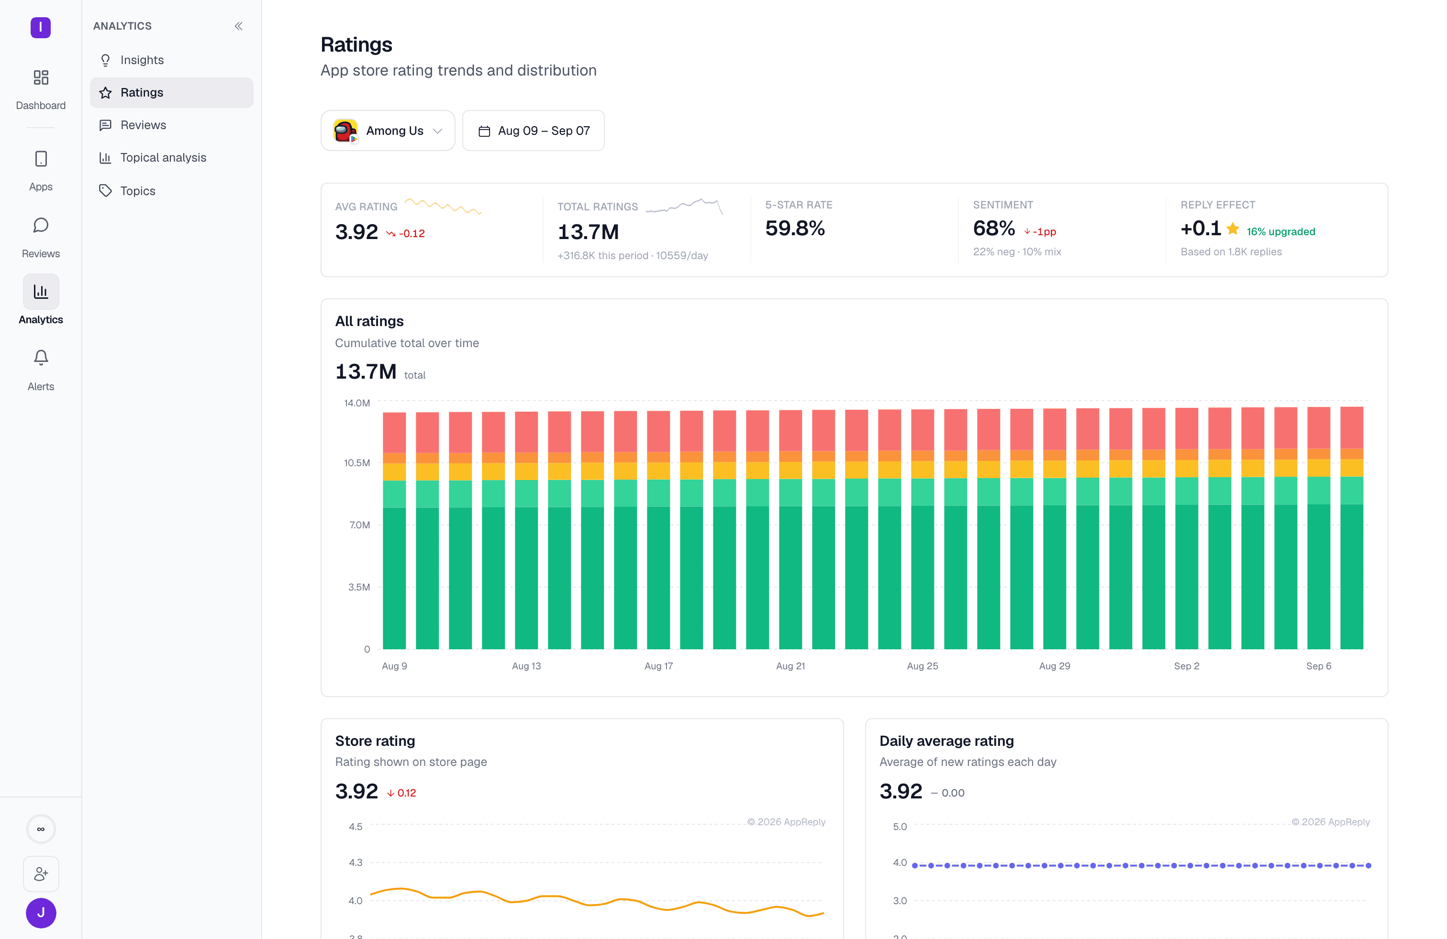1447x939 pixels.
Task: Click '+316.8K this period · 10559/day' text
Action: tap(632, 256)
